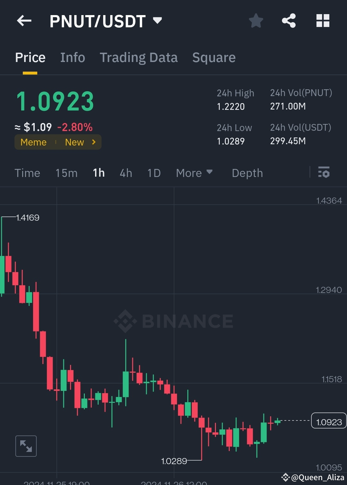This screenshot has height=485, width=347.
Task: Open the Square tab
Action: tap(214, 57)
